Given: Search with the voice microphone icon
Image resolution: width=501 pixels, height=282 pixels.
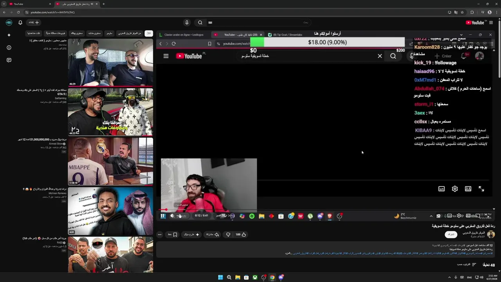Looking at the screenshot, I should point(187,23).
